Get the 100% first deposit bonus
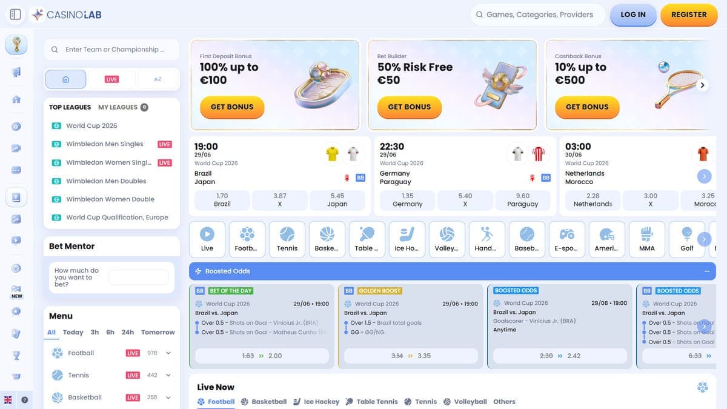The height and width of the screenshot is (409, 727). click(x=232, y=107)
